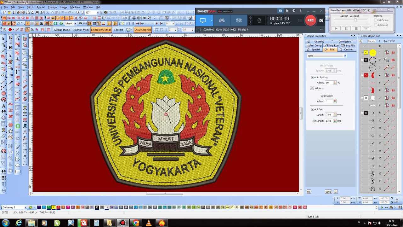Toggle AutoSplit checkbox
This screenshot has width=403, height=227.
pos(312,109)
